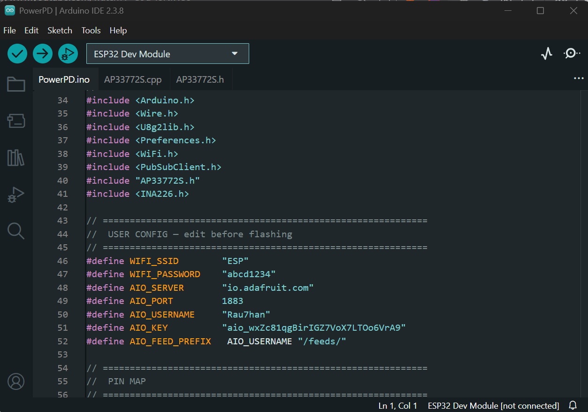Screen dimensions: 588x412
Task: Close the Arduino IDE window
Action: (x=573, y=10)
